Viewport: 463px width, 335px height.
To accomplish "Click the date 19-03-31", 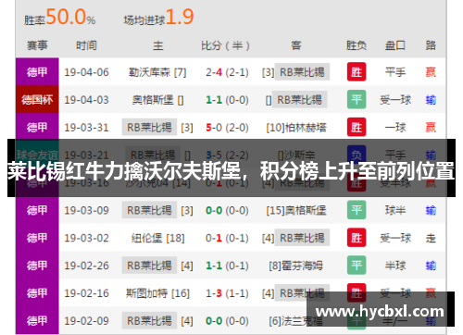I will [x=86, y=128].
